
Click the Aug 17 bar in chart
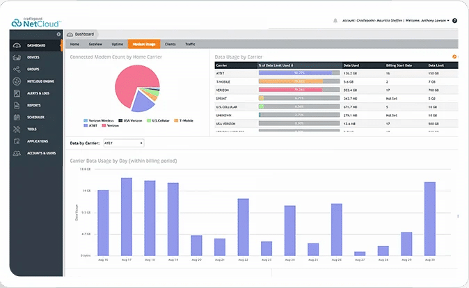[127, 217]
